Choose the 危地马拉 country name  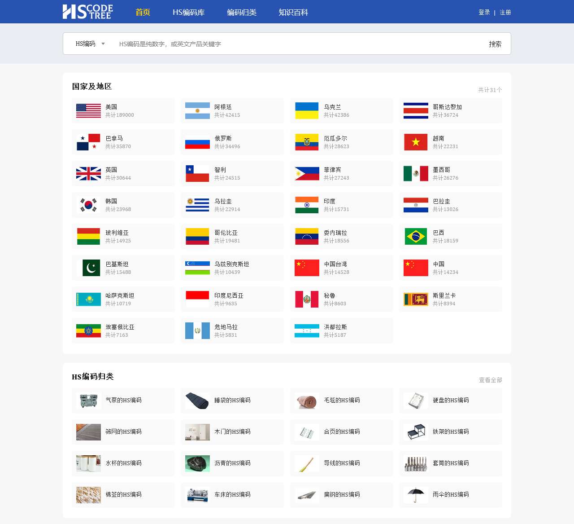pos(226,327)
